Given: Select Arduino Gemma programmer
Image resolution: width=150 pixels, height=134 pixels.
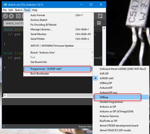Looking at the screenshot, I should click(x=121, y=116).
